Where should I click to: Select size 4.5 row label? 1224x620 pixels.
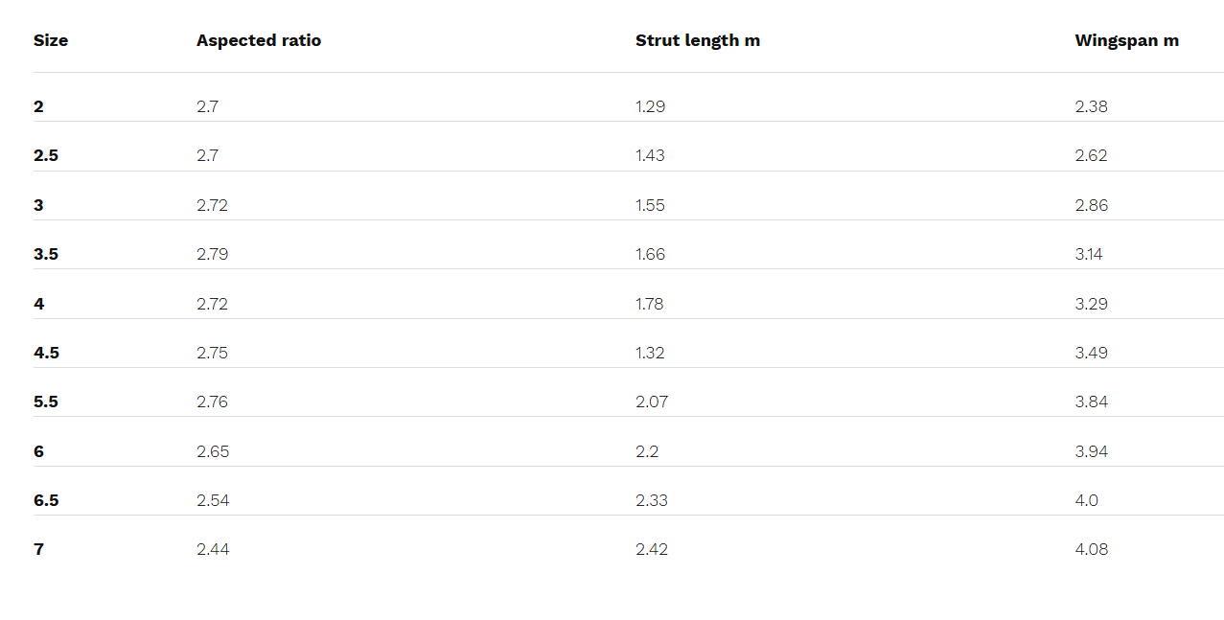tap(46, 353)
